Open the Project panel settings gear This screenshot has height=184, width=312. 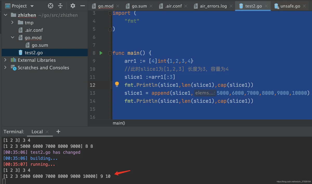tap(73, 6)
